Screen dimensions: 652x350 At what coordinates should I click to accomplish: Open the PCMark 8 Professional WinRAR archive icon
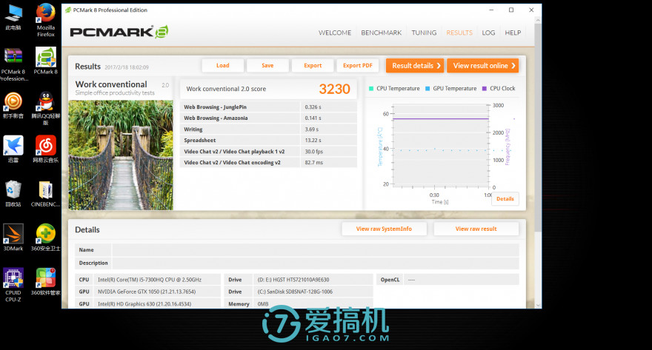(13, 64)
